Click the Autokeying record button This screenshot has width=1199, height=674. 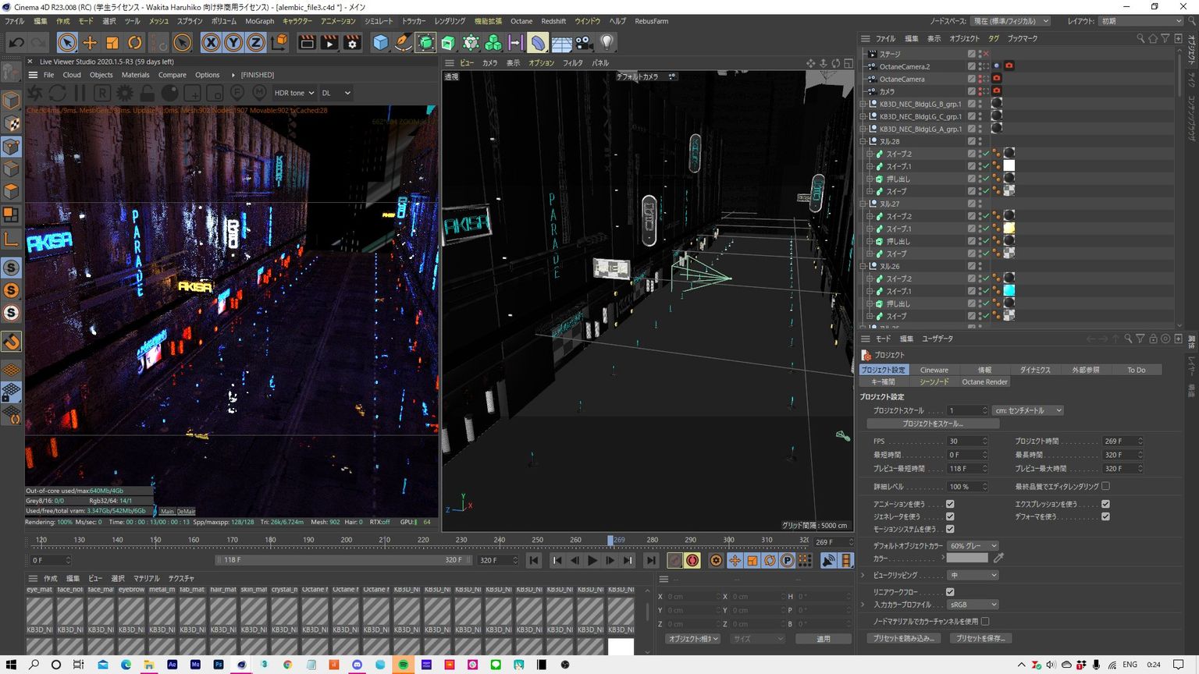click(692, 560)
